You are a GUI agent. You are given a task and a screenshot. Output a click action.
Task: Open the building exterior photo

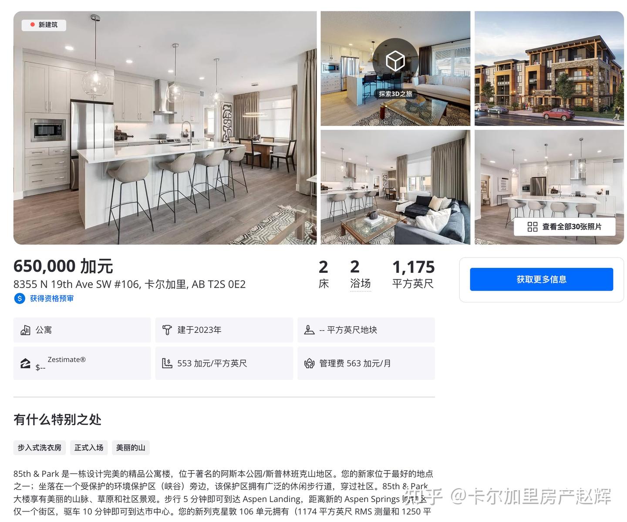click(549, 68)
